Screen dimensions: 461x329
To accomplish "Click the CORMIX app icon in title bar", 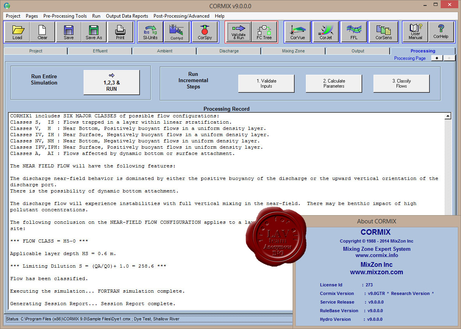I will [7, 5].
